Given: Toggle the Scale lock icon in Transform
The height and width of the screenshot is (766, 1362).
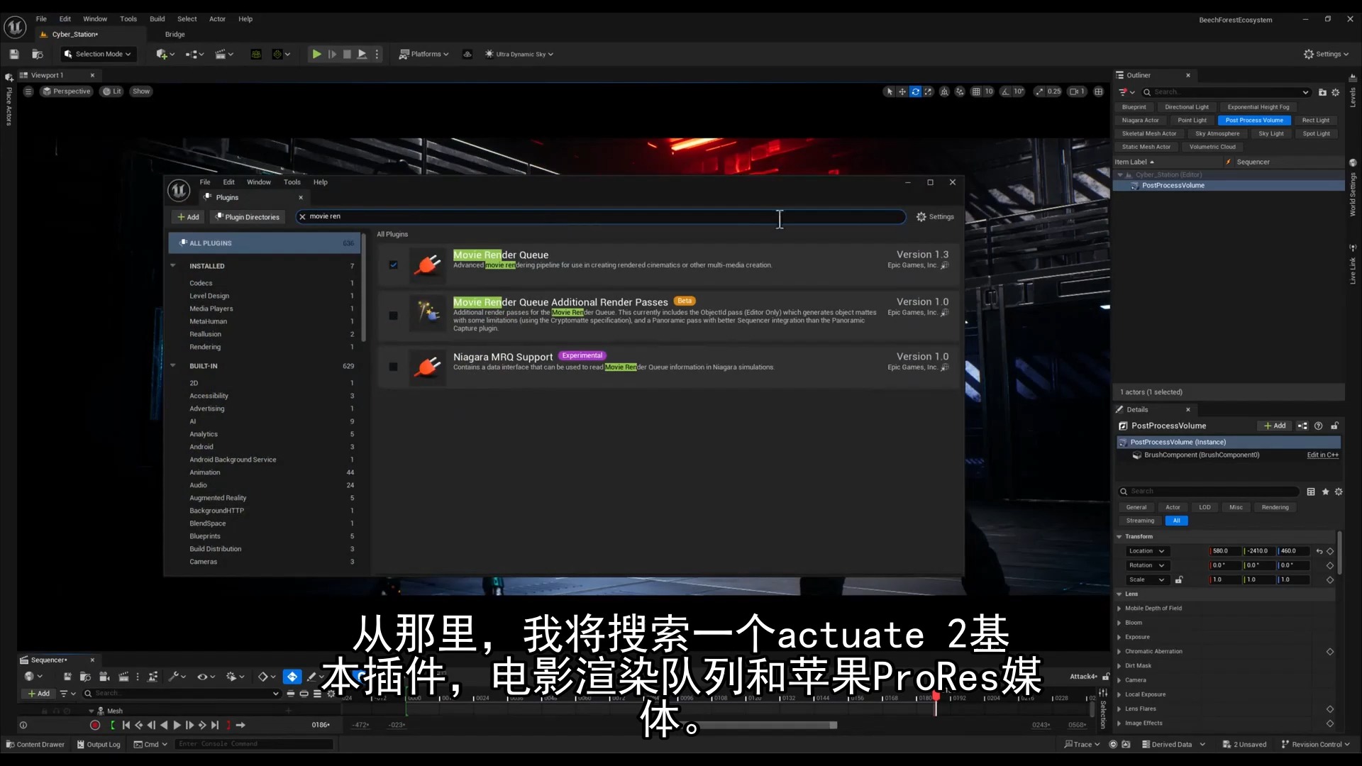Looking at the screenshot, I should click(1178, 580).
